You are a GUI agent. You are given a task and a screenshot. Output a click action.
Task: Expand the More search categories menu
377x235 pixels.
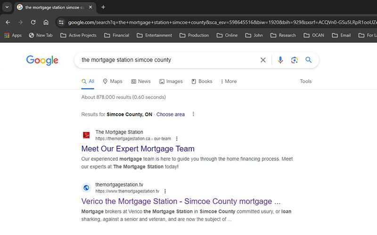229,81
